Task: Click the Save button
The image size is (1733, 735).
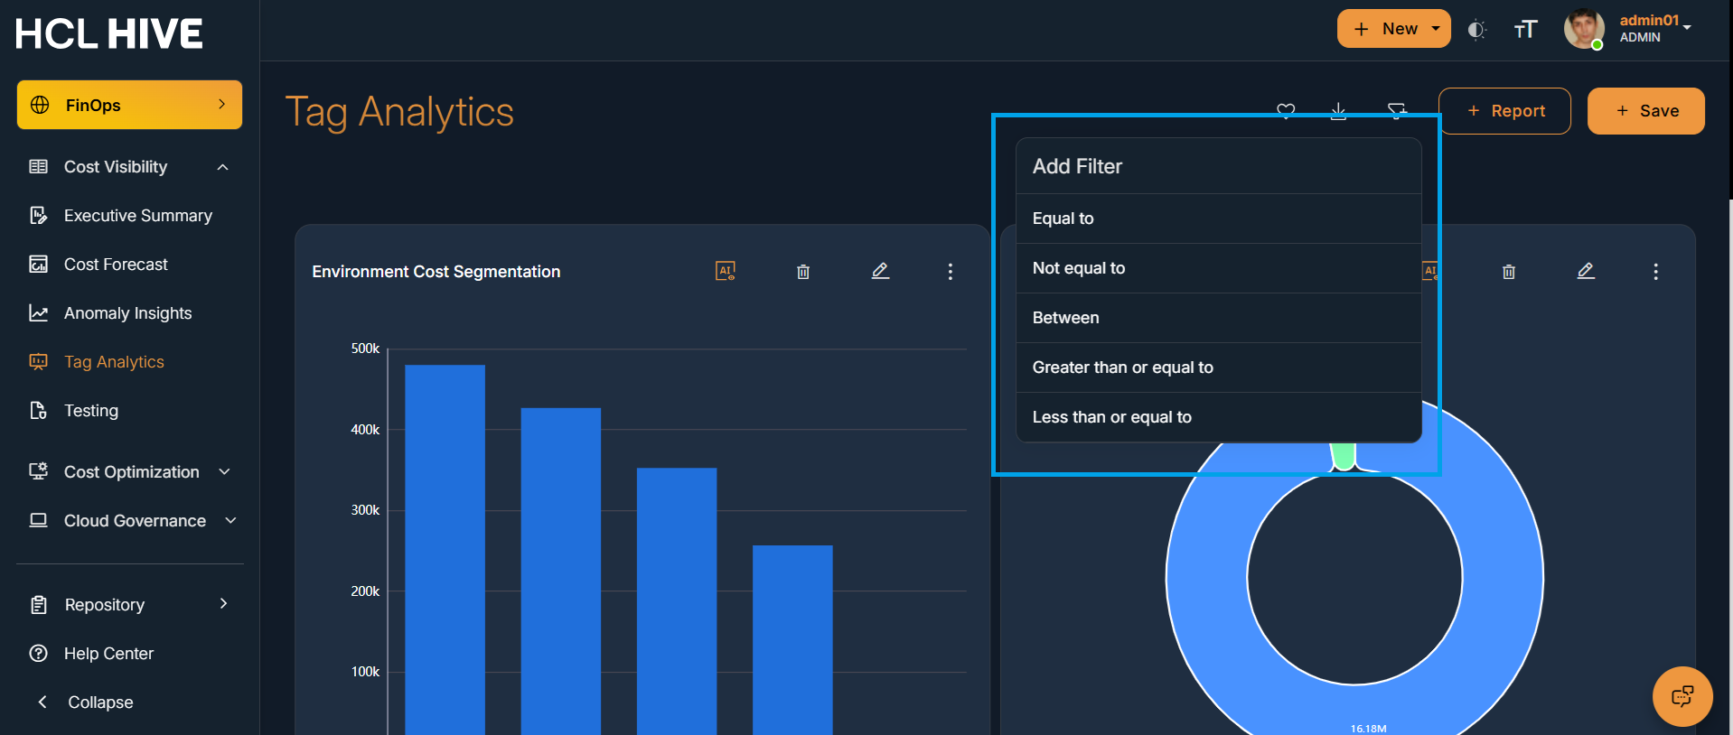Action: coord(1646,111)
